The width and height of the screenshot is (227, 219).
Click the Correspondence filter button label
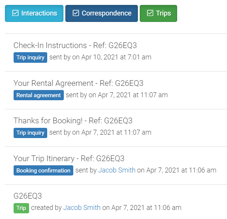click(x=107, y=13)
